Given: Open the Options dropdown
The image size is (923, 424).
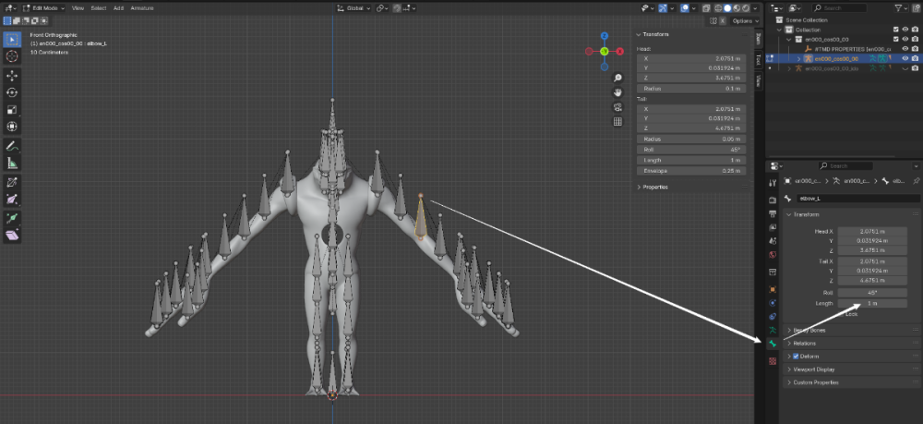Looking at the screenshot, I should click(745, 21).
